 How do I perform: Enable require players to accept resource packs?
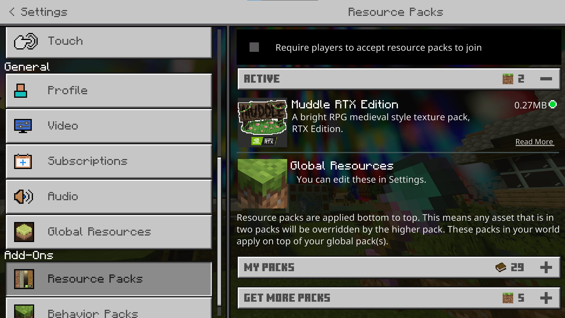254,47
